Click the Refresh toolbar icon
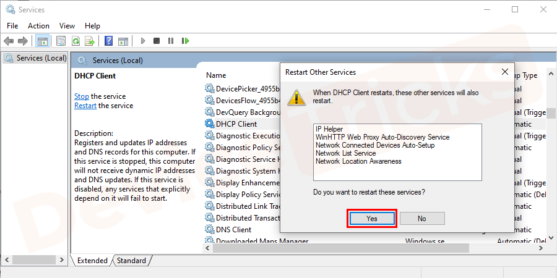The height and width of the screenshot is (278, 557). [76, 41]
